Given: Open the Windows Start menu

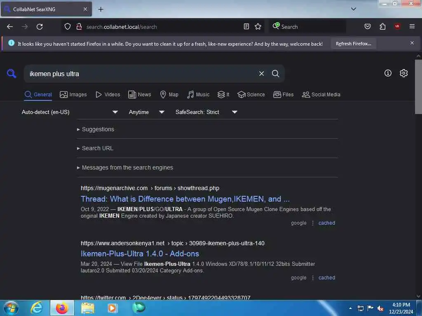Looking at the screenshot, I should coord(11,308).
